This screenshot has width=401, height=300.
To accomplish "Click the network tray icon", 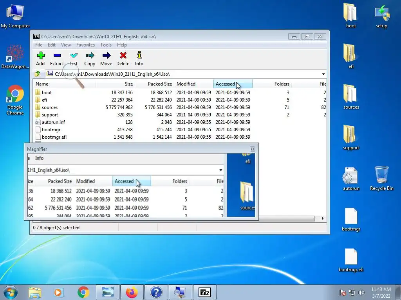I will click(352, 293).
